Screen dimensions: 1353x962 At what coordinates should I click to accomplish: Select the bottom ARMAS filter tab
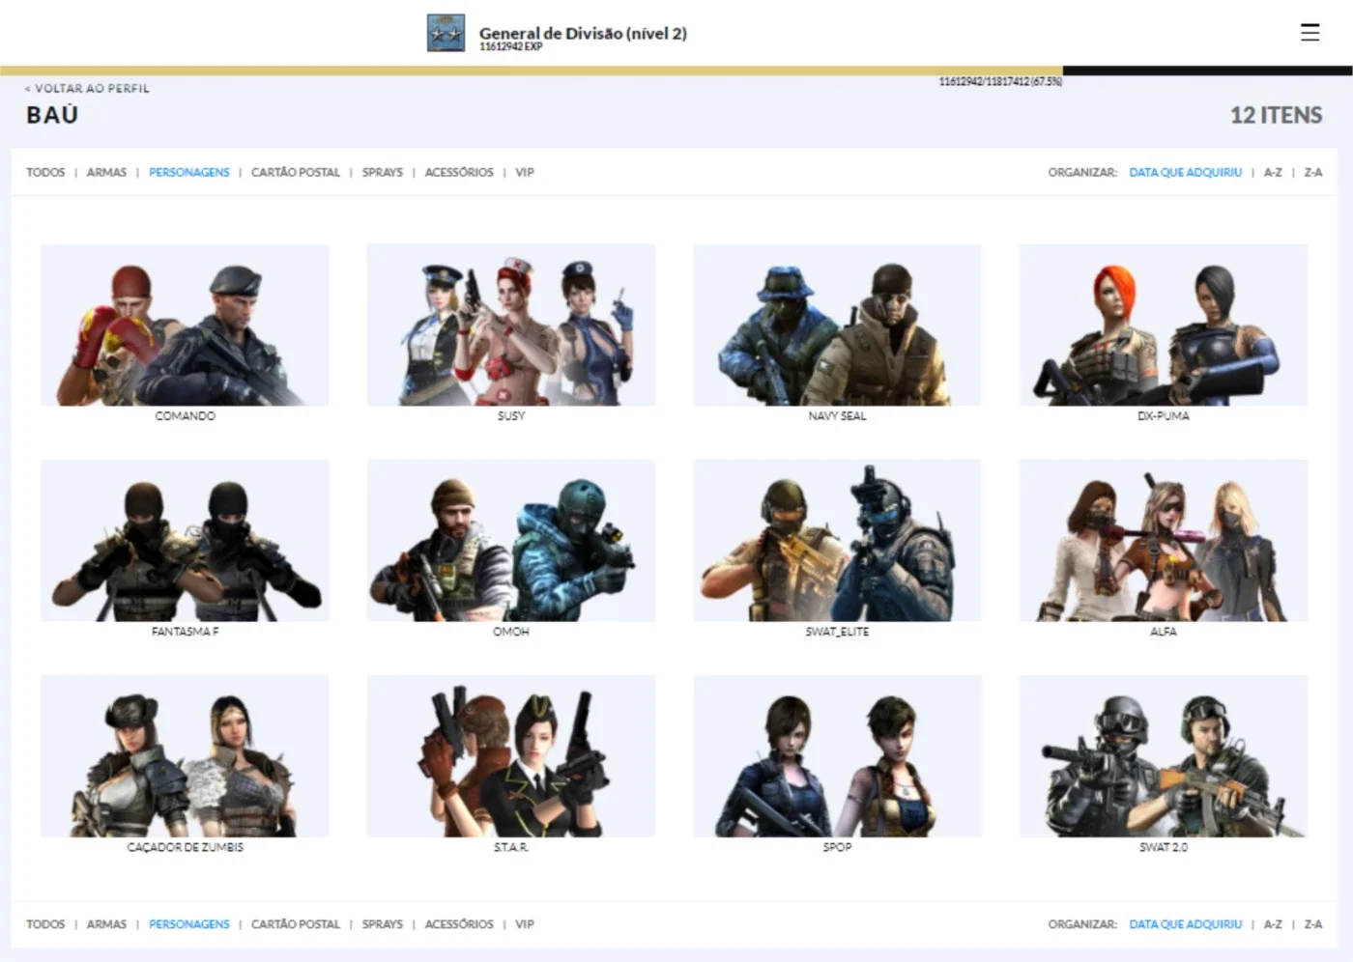coord(106,923)
